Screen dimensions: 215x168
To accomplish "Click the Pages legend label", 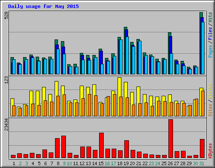I will [210, 51].
